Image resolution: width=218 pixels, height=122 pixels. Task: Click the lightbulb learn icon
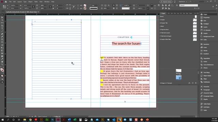pos(175,2)
